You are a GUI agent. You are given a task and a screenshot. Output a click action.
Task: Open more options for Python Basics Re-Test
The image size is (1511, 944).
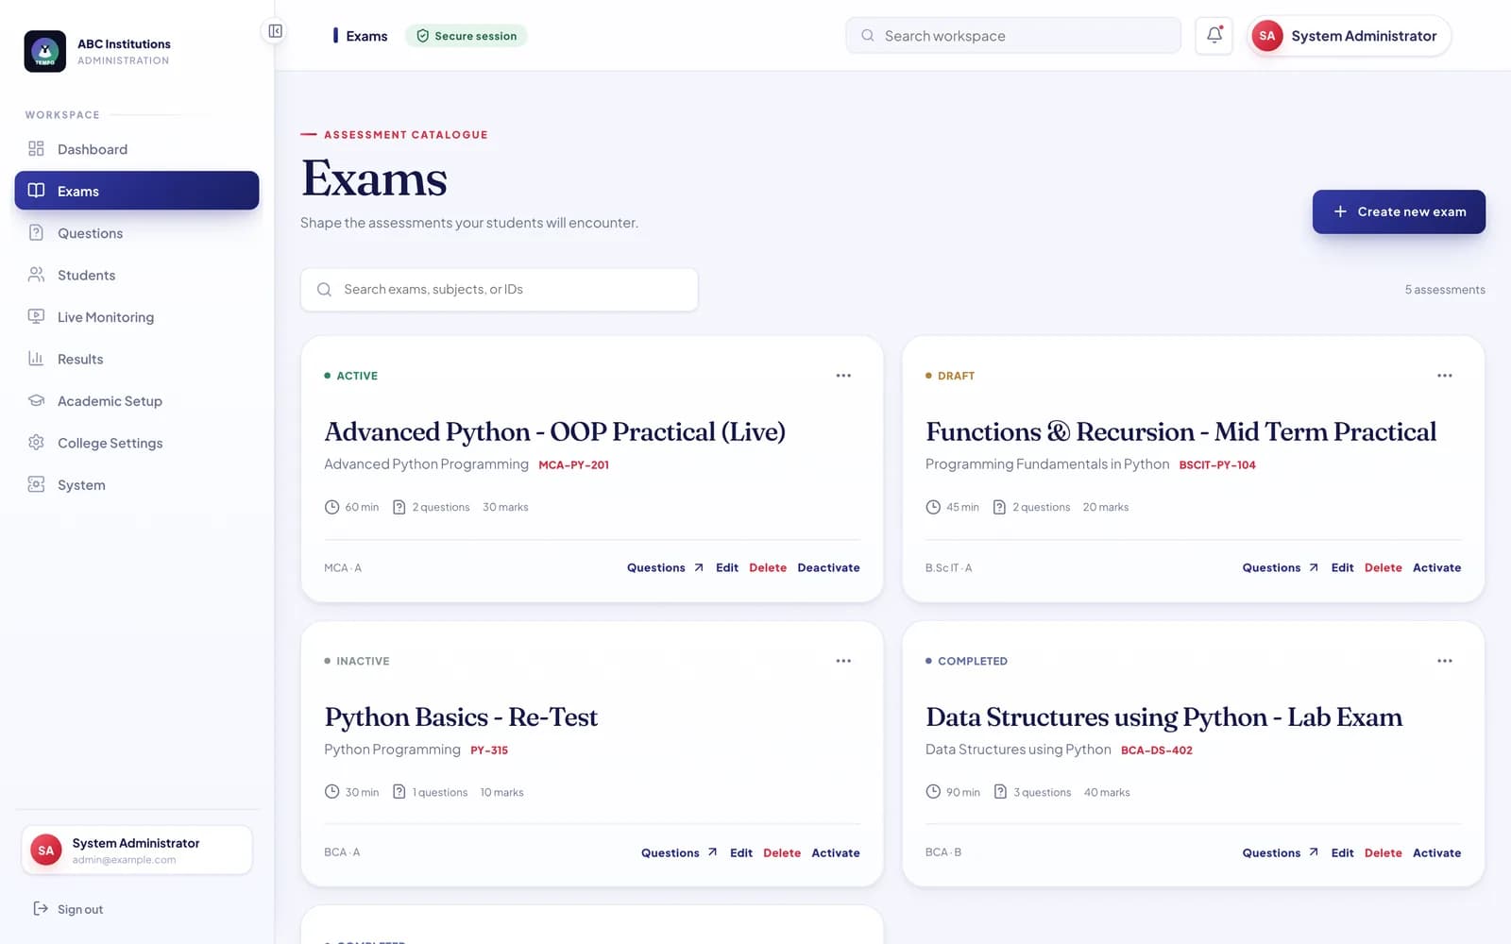(x=843, y=661)
